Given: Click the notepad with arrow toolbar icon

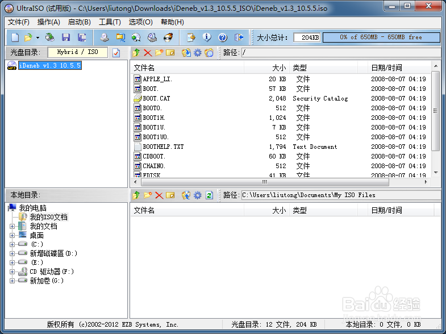Looking at the screenshot, I should (x=191, y=37).
